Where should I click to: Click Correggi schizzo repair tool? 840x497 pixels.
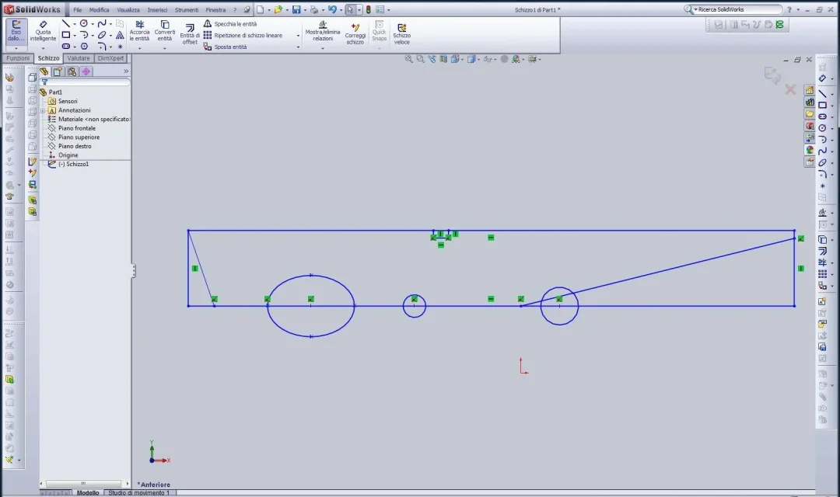355,34
